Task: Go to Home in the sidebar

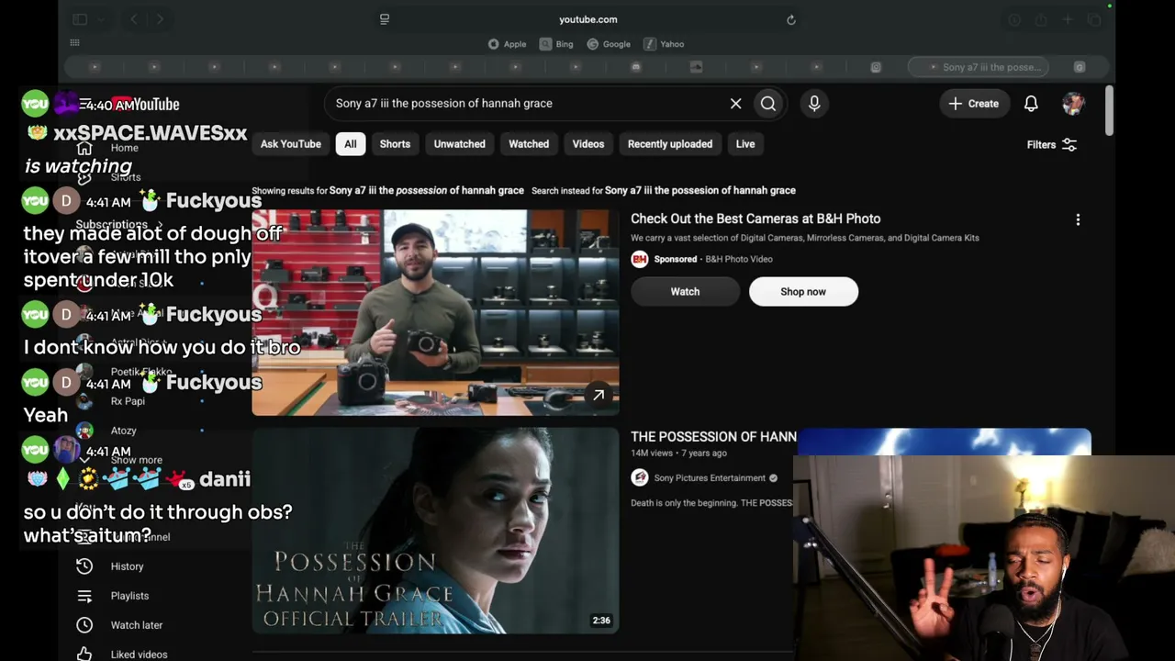Action: [x=124, y=148]
